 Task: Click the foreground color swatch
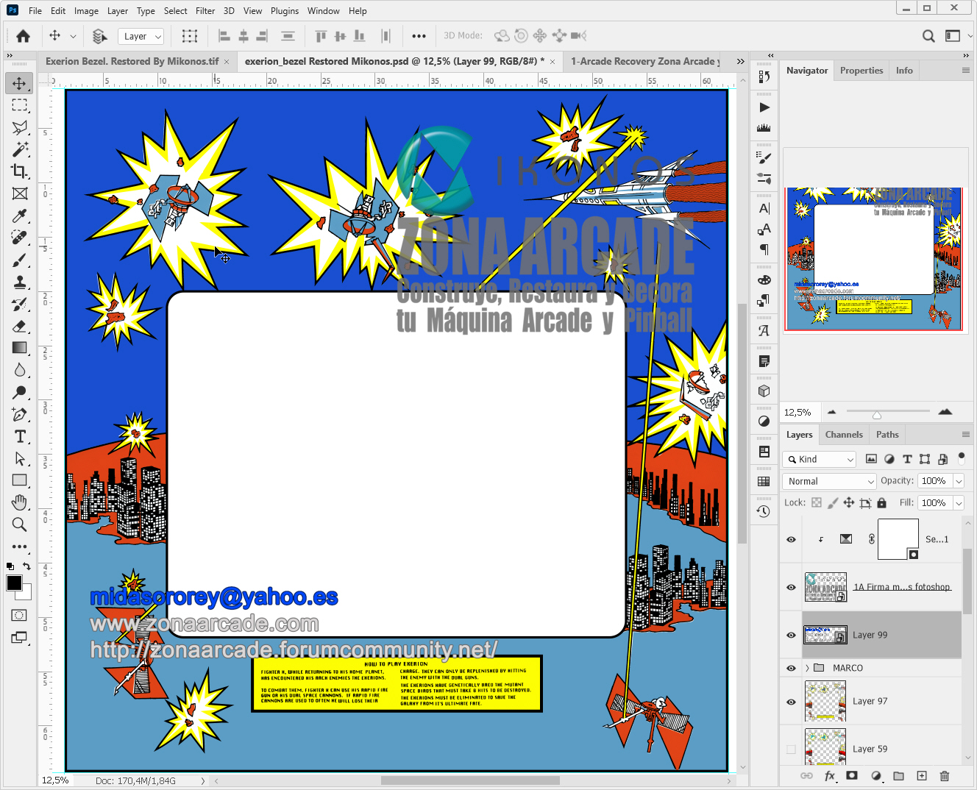pos(14,583)
